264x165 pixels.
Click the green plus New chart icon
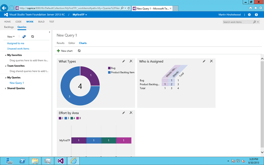[58, 51]
